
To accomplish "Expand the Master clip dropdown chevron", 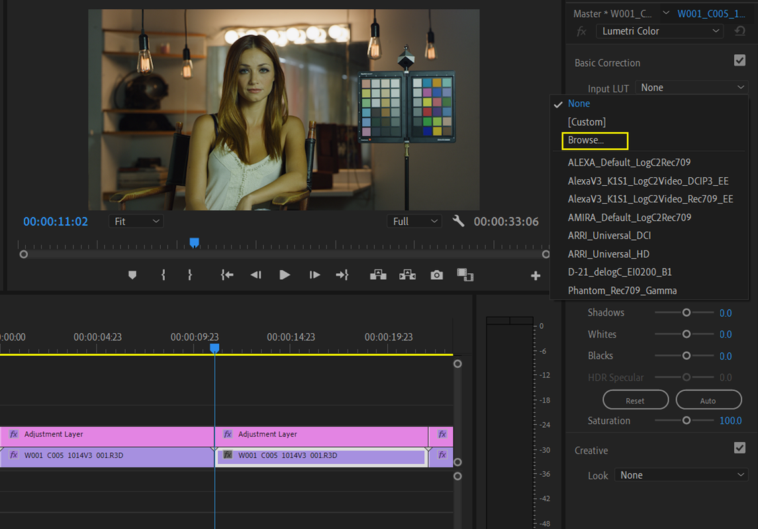I will coord(666,13).
